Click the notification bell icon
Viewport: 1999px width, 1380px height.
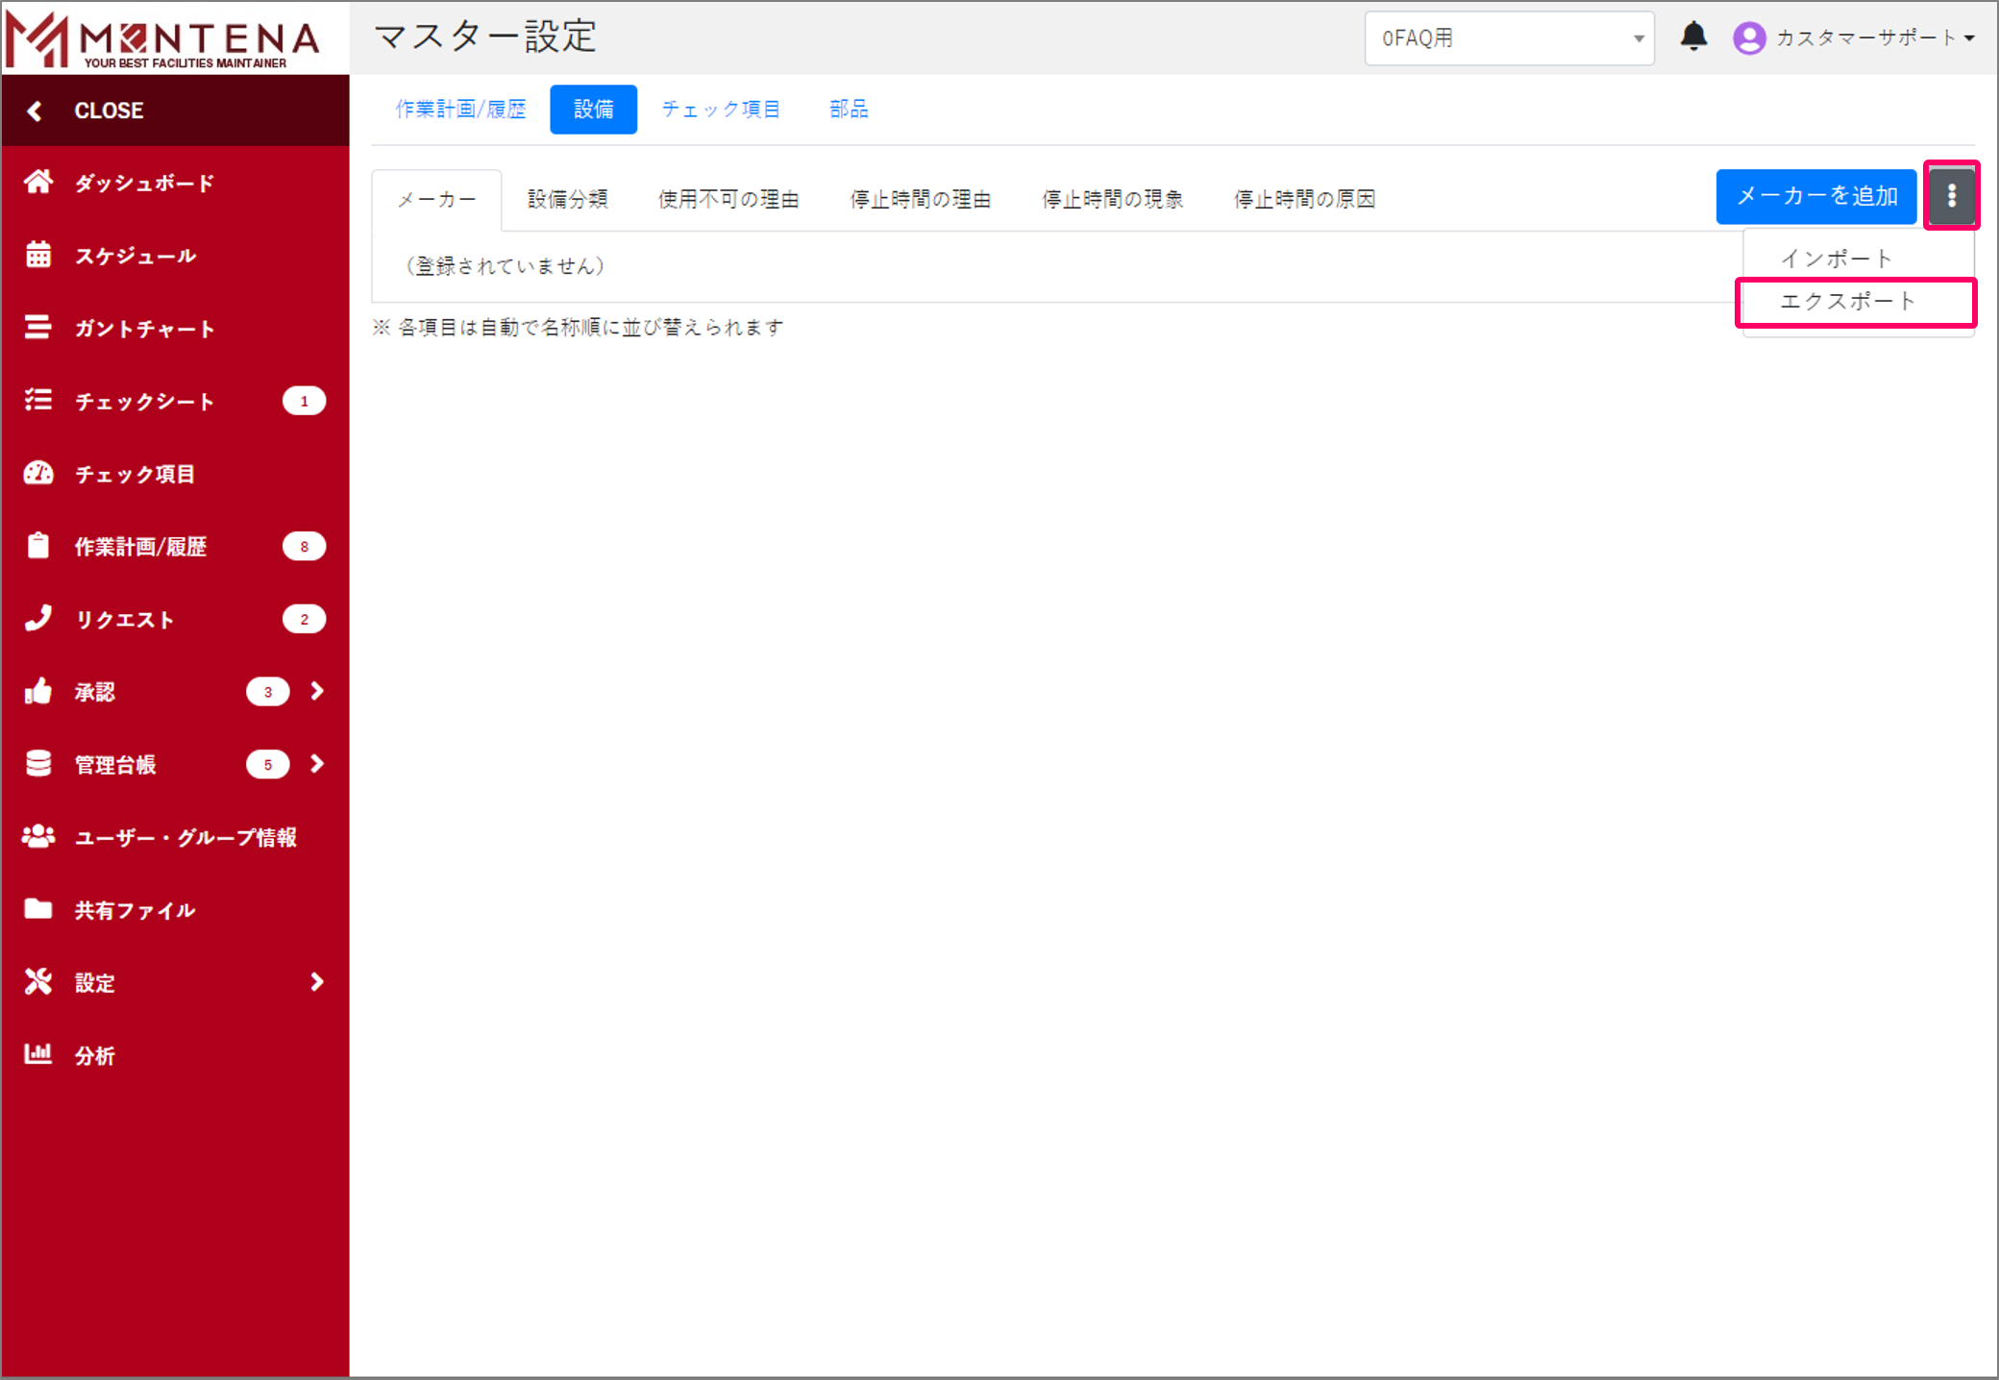tap(1694, 37)
